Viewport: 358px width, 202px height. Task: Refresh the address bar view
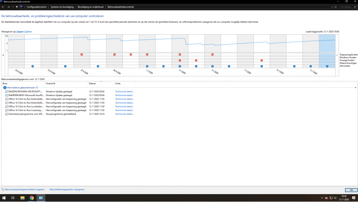335,7
